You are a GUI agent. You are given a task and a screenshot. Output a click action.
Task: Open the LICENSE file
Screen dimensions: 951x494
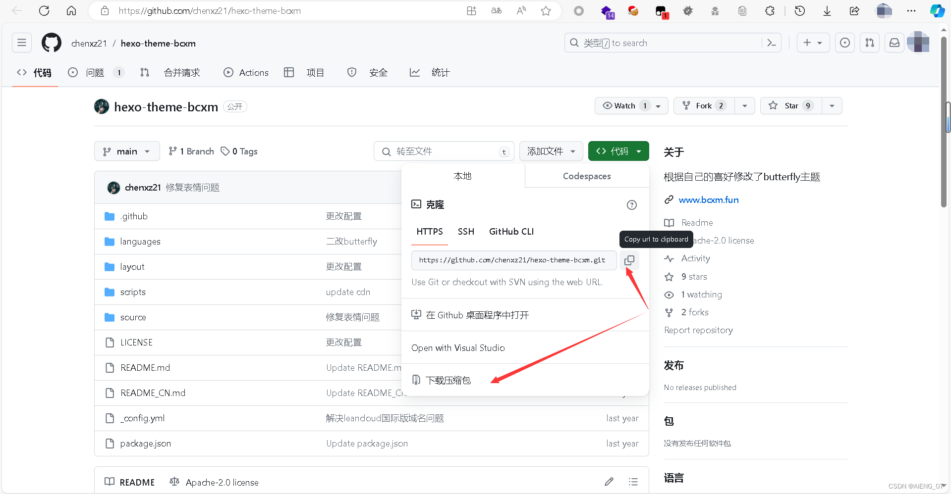pos(136,343)
